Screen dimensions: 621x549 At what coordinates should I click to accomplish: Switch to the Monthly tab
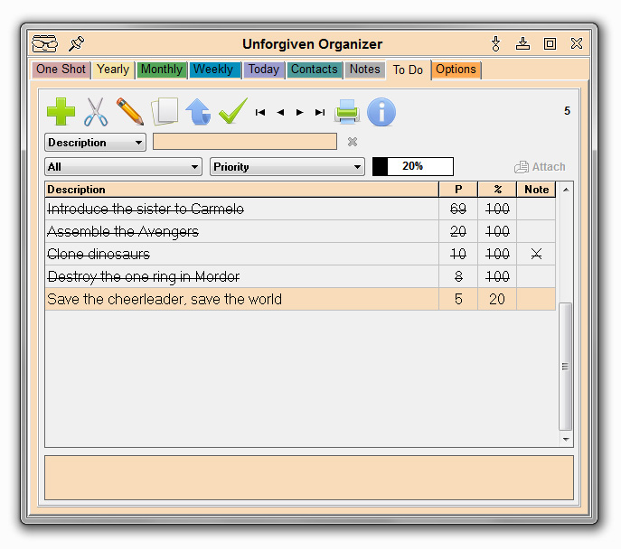point(162,70)
